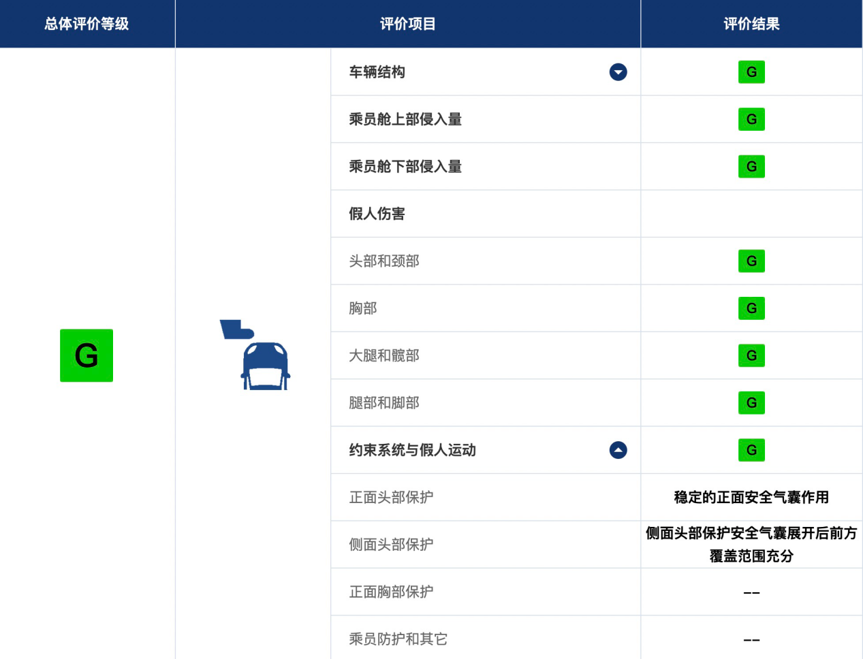Click the G badge for 约束系统与假人运动
This screenshot has height=659, width=863.
coord(751,450)
